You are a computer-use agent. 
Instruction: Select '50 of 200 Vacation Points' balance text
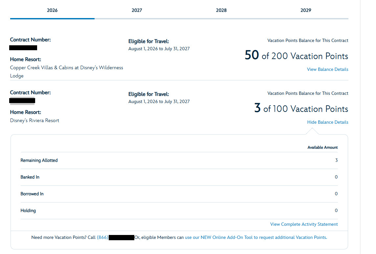(297, 55)
